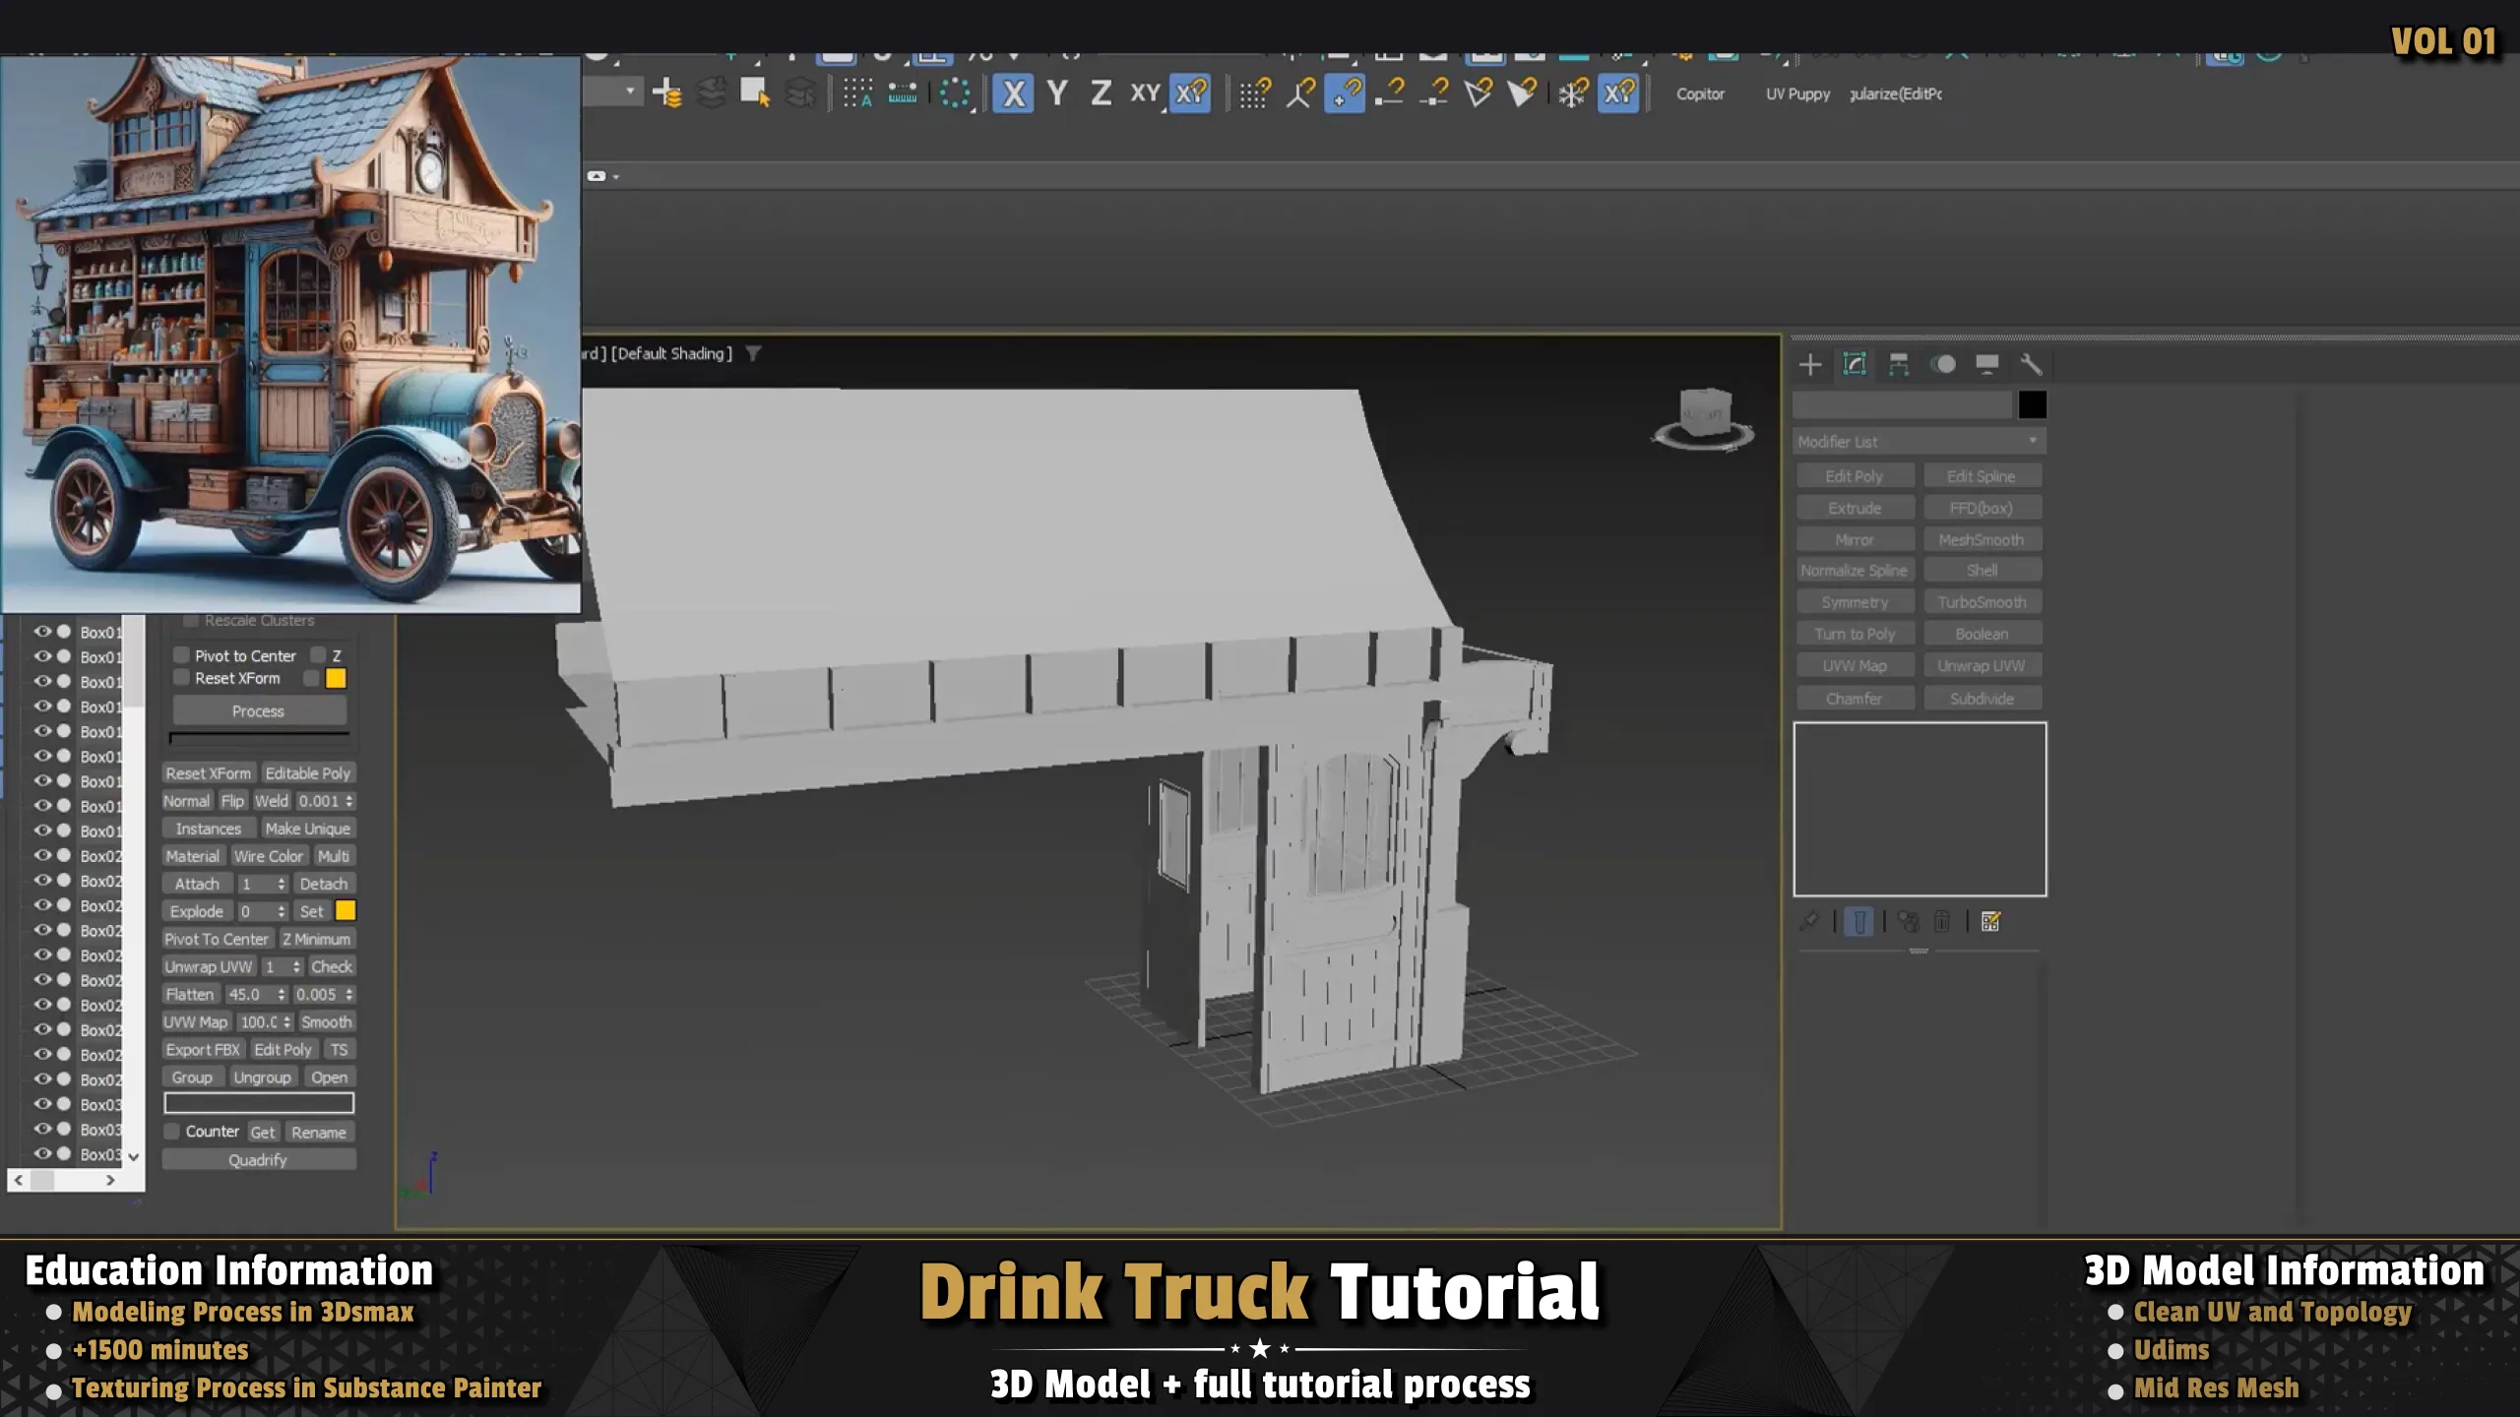2520x1417 pixels.
Task: Toggle freeze dot of the first Box02 row
Action: pos(64,855)
